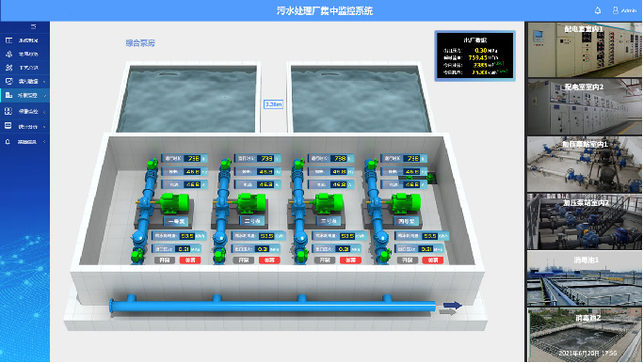This screenshot has height=363, width=643.
Task: Open the 配电室室内1 camera feed
Action: [585, 50]
